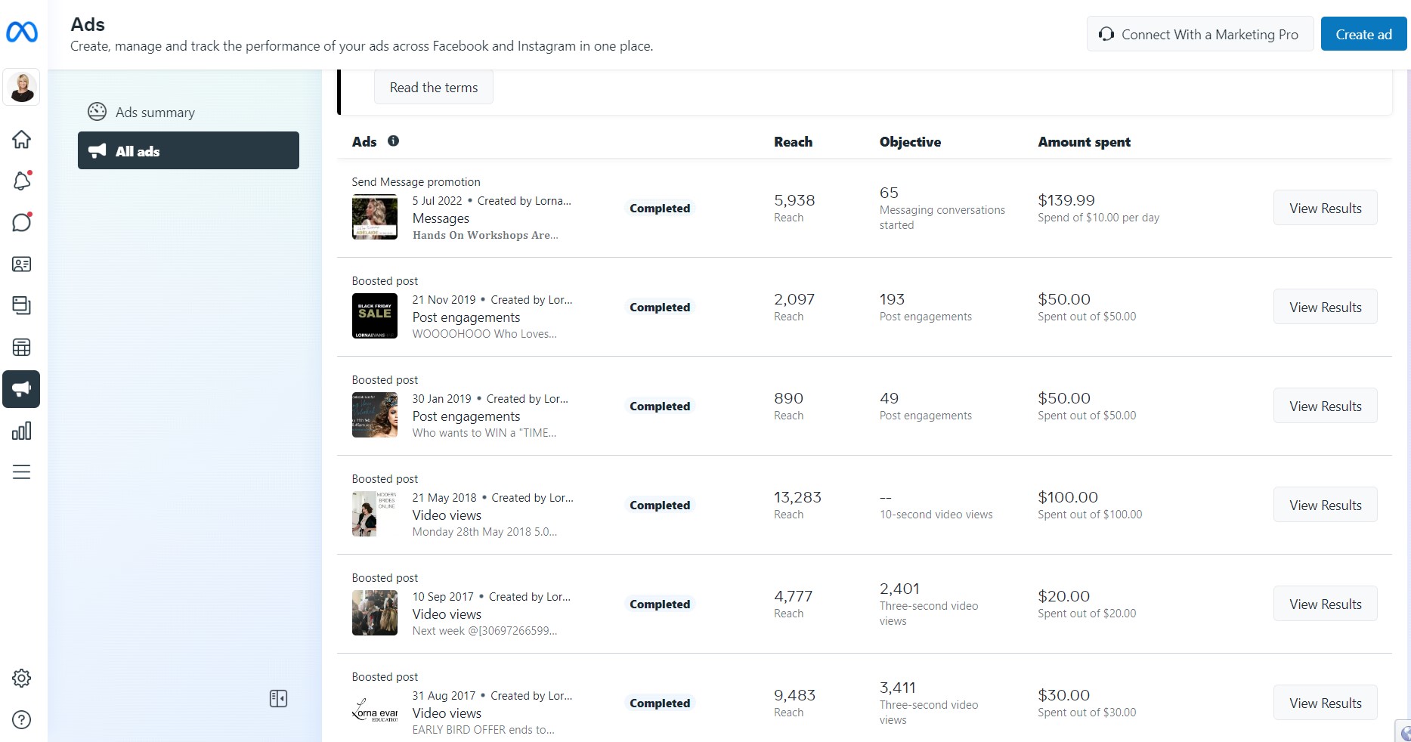This screenshot has height=742, width=1411.
Task: Open the Help question mark icon
Action: 22,719
